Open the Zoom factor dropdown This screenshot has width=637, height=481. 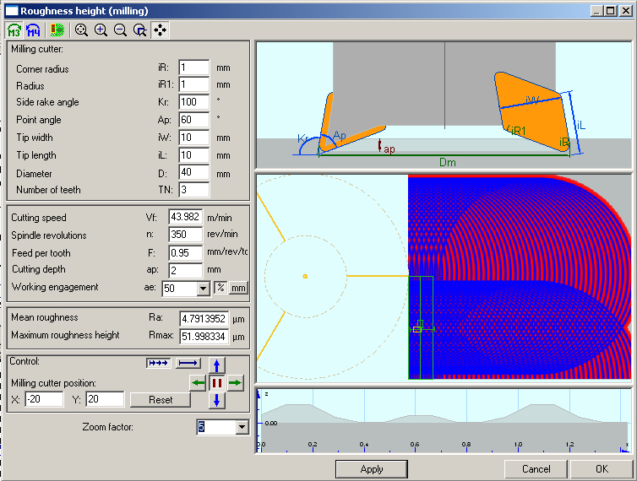pos(242,427)
